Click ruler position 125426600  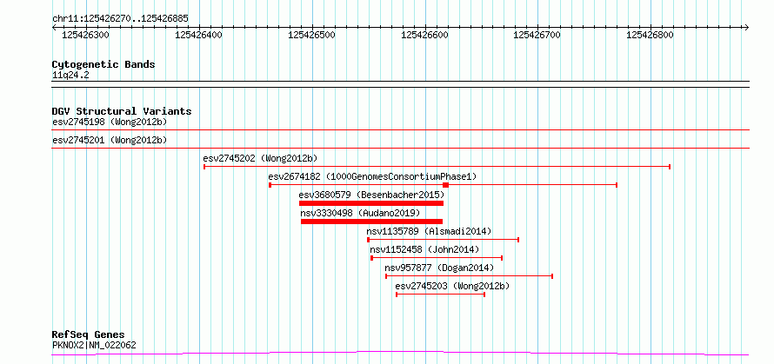pos(425,35)
